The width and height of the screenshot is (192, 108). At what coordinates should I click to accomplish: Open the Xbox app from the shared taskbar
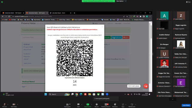pos(98,94)
